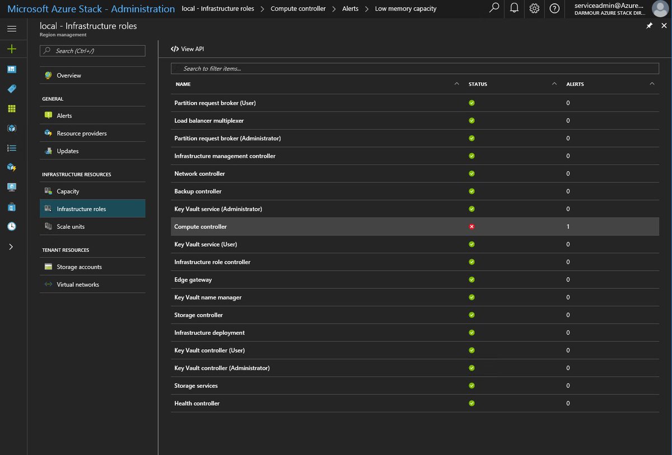Go to Low memory capacity breadcrumb
Image resolution: width=672 pixels, height=455 pixels.
(406, 9)
